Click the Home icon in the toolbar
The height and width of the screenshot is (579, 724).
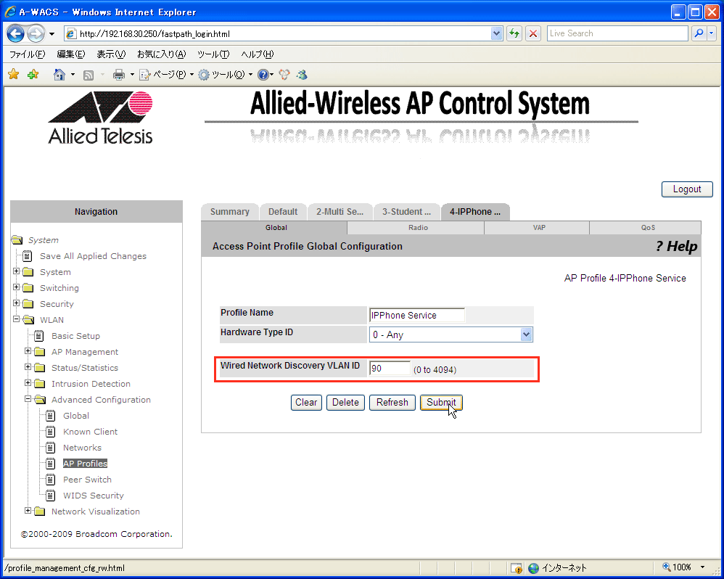pyautogui.click(x=59, y=74)
